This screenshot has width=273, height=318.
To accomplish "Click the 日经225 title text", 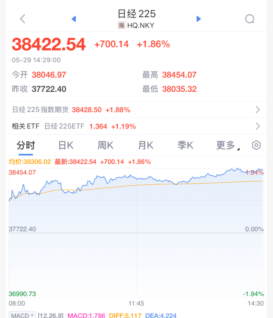I will pyautogui.click(x=136, y=14).
